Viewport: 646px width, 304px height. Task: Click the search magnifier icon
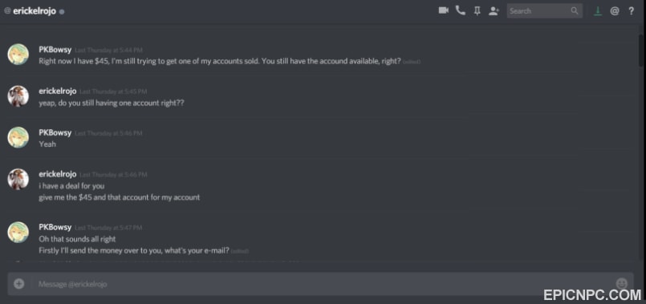tap(575, 11)
